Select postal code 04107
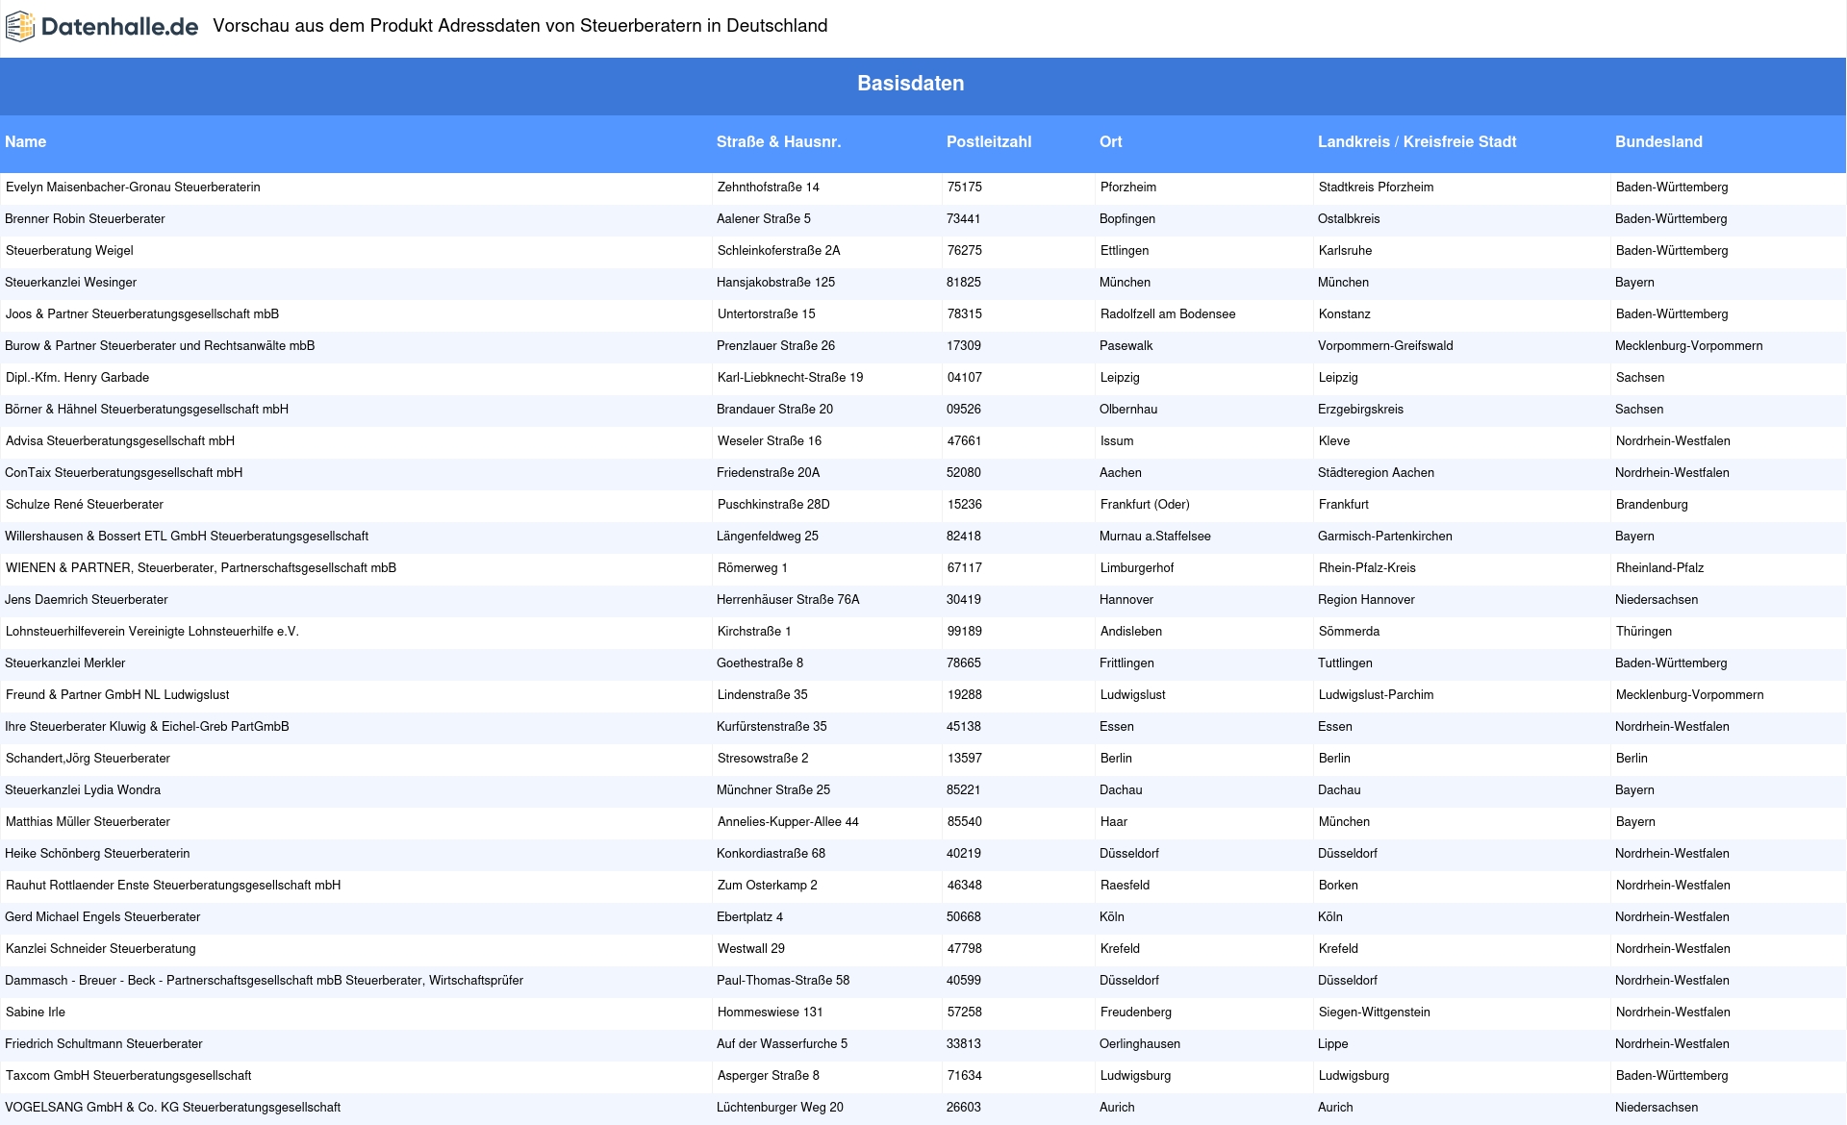This screenshot has height=1125, width=1847. (x=965, y=378)
